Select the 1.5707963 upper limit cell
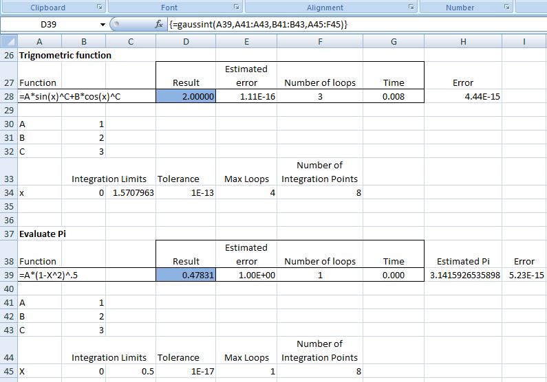The width and height of the screenshot is (547, 382). pyautogui.click(x=131, y=193)
